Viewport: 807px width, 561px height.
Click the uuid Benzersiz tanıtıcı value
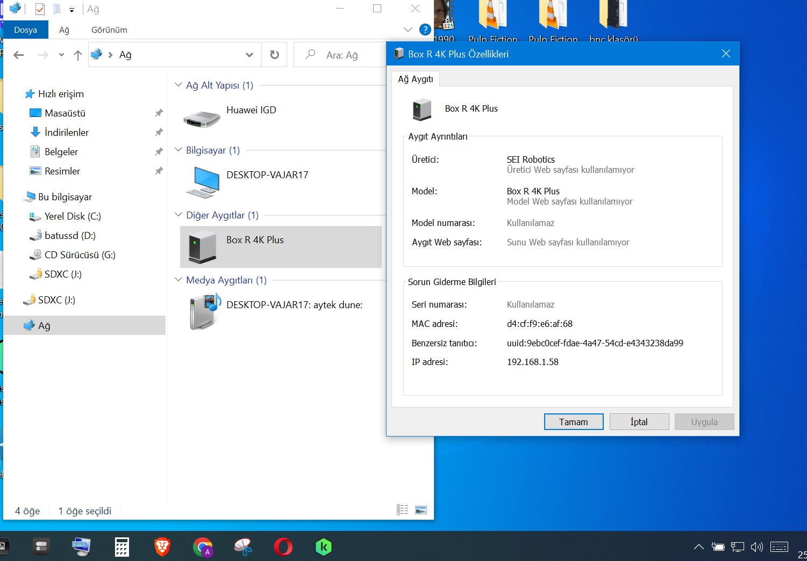click(595, 343)
